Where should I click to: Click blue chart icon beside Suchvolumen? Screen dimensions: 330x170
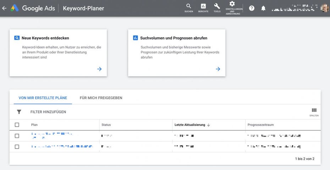coord(135,38)
